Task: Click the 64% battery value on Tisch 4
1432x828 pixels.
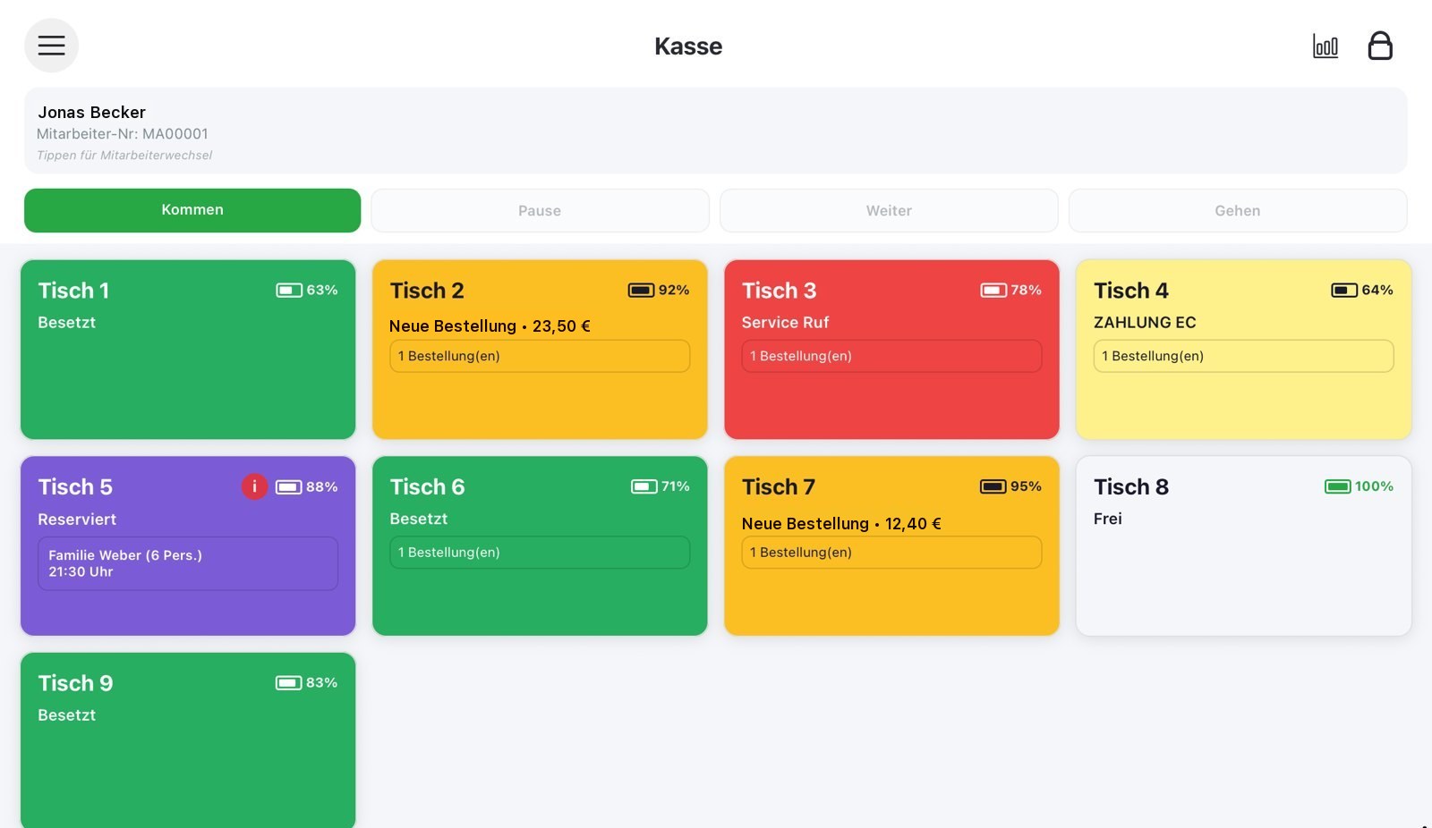Action: [x=1377, y=291]
